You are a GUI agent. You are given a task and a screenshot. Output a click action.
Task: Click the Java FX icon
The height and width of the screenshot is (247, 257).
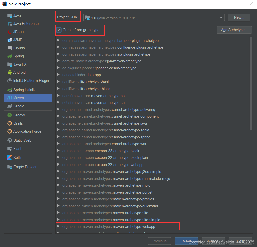[x=10, y=64]
